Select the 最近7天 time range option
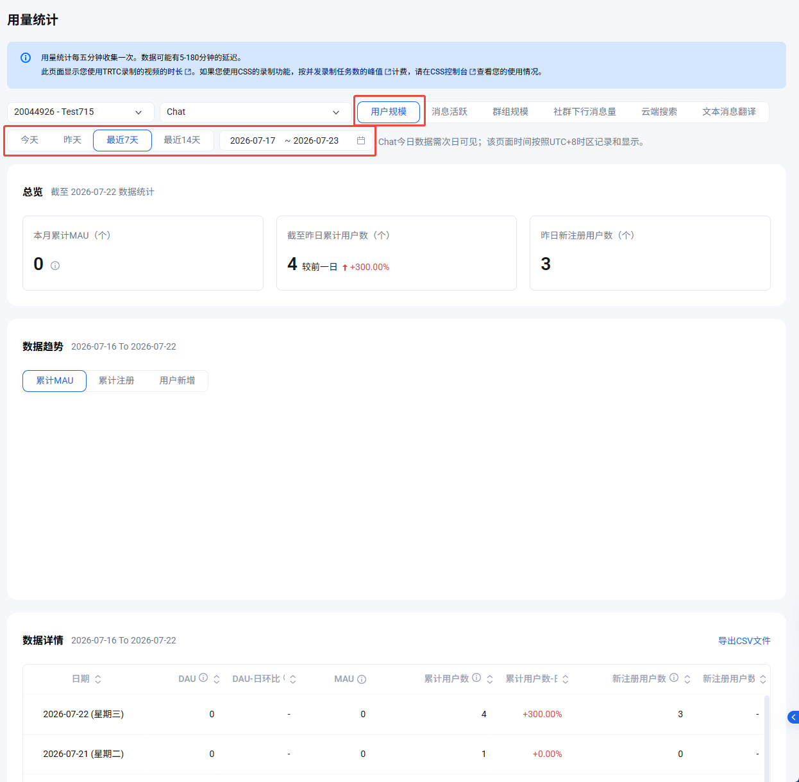This screenshot has height=782, width=799. pyautogui.click(x=122, y=140)
